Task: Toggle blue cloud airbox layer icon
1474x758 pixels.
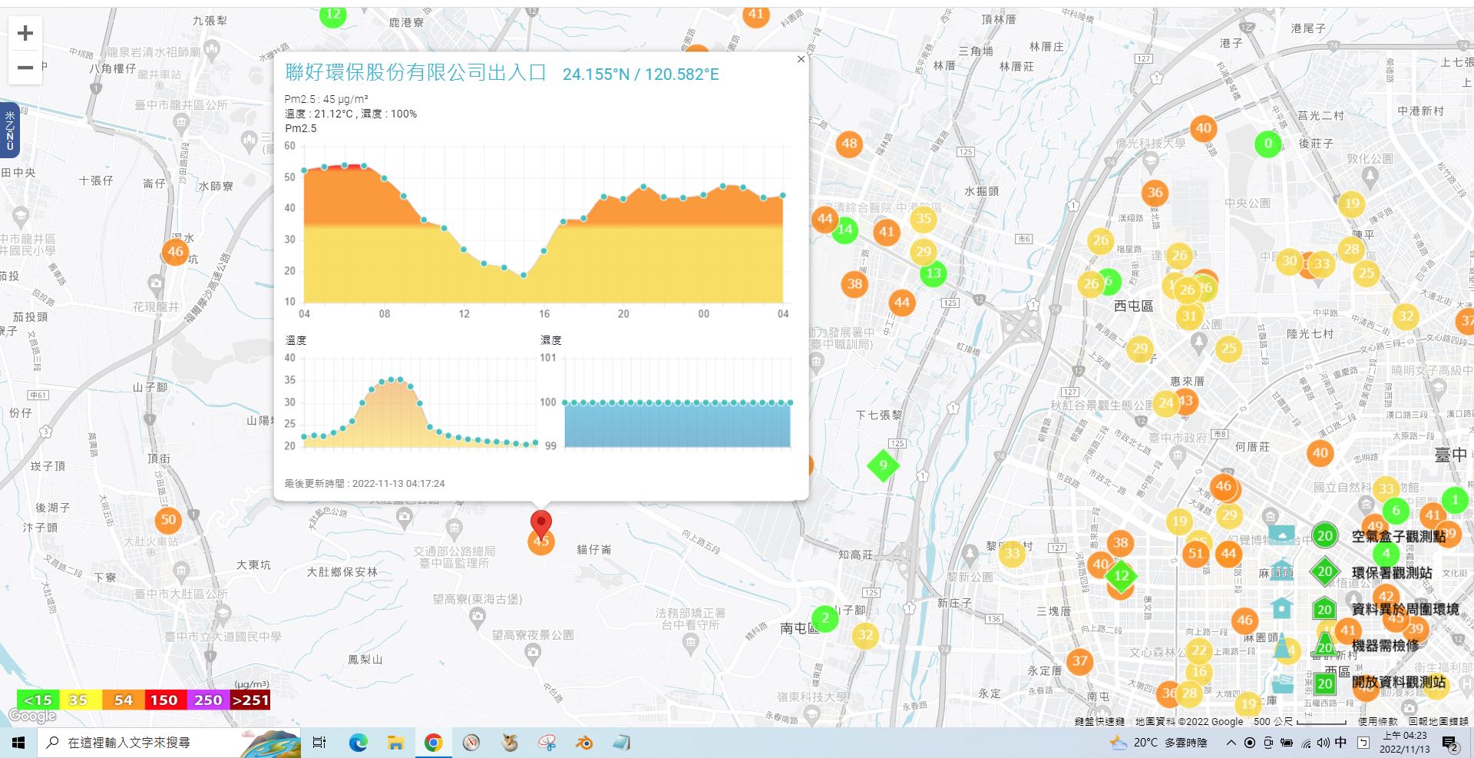Action: coord(1281,534)
